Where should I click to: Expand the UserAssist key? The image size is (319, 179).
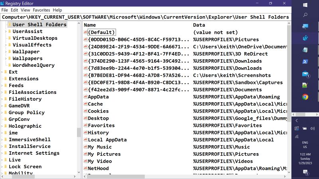click(x=6, y=31)
